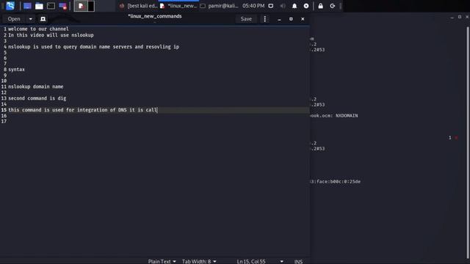The height and width of the screenshot is (264, 470).
Task: Open the screen recorder panel icon
Action: [62, 6]
